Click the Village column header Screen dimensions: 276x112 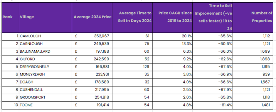46,17
